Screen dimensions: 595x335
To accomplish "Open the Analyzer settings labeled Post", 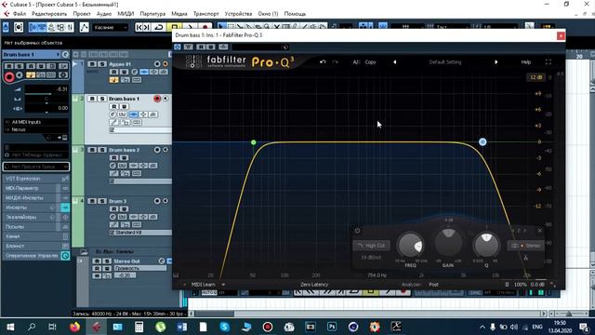I will coord(434,285).
